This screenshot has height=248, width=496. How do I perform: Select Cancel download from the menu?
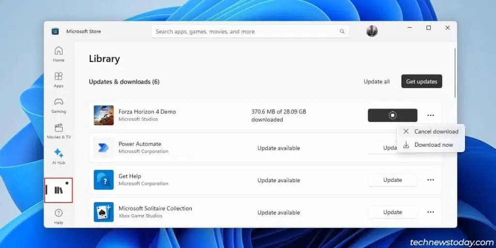click(x=431, y=132)
